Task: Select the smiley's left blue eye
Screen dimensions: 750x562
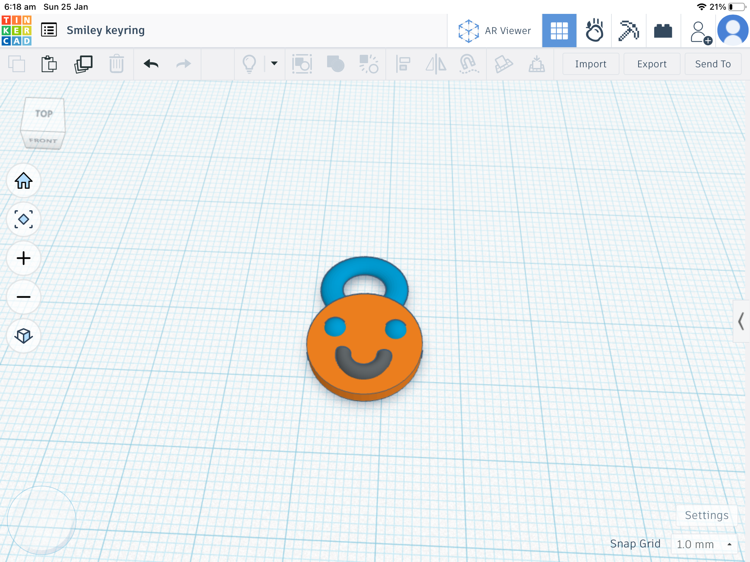Action: click(x=335, y=327)
